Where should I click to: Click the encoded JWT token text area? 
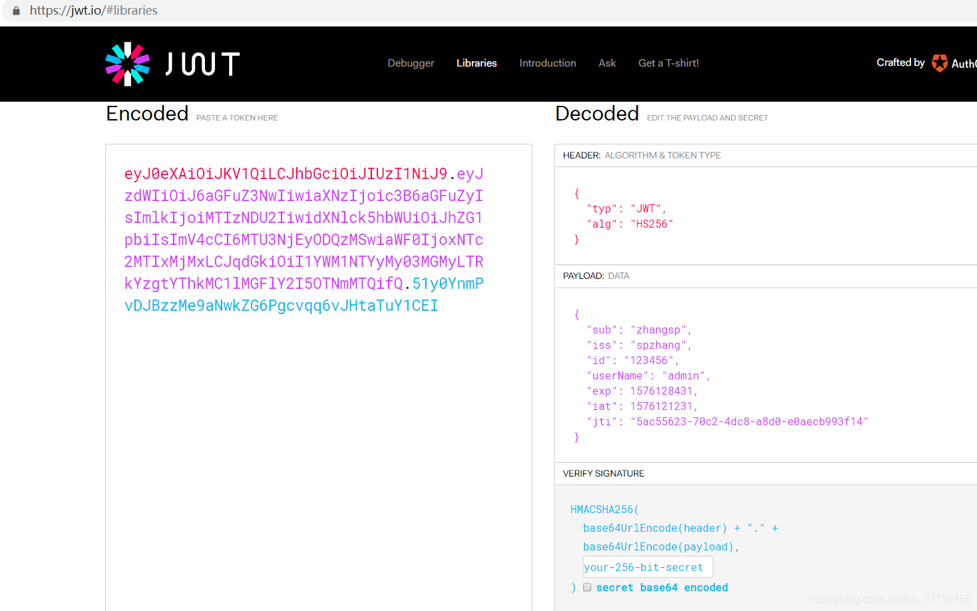pyautogui.click(x=303, y=240)
